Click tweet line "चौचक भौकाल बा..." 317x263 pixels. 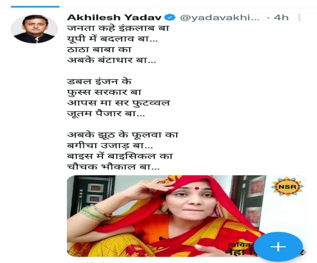coord(113,167)
